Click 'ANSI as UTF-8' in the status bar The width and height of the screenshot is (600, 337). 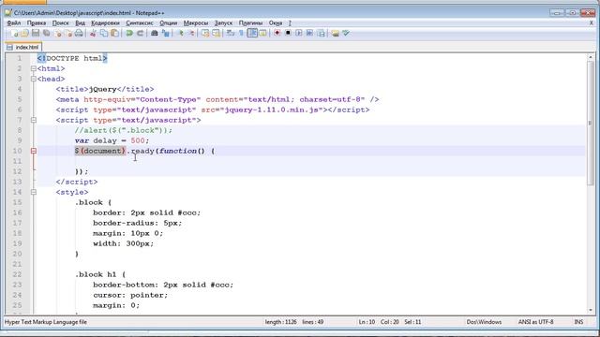(536, 322)
